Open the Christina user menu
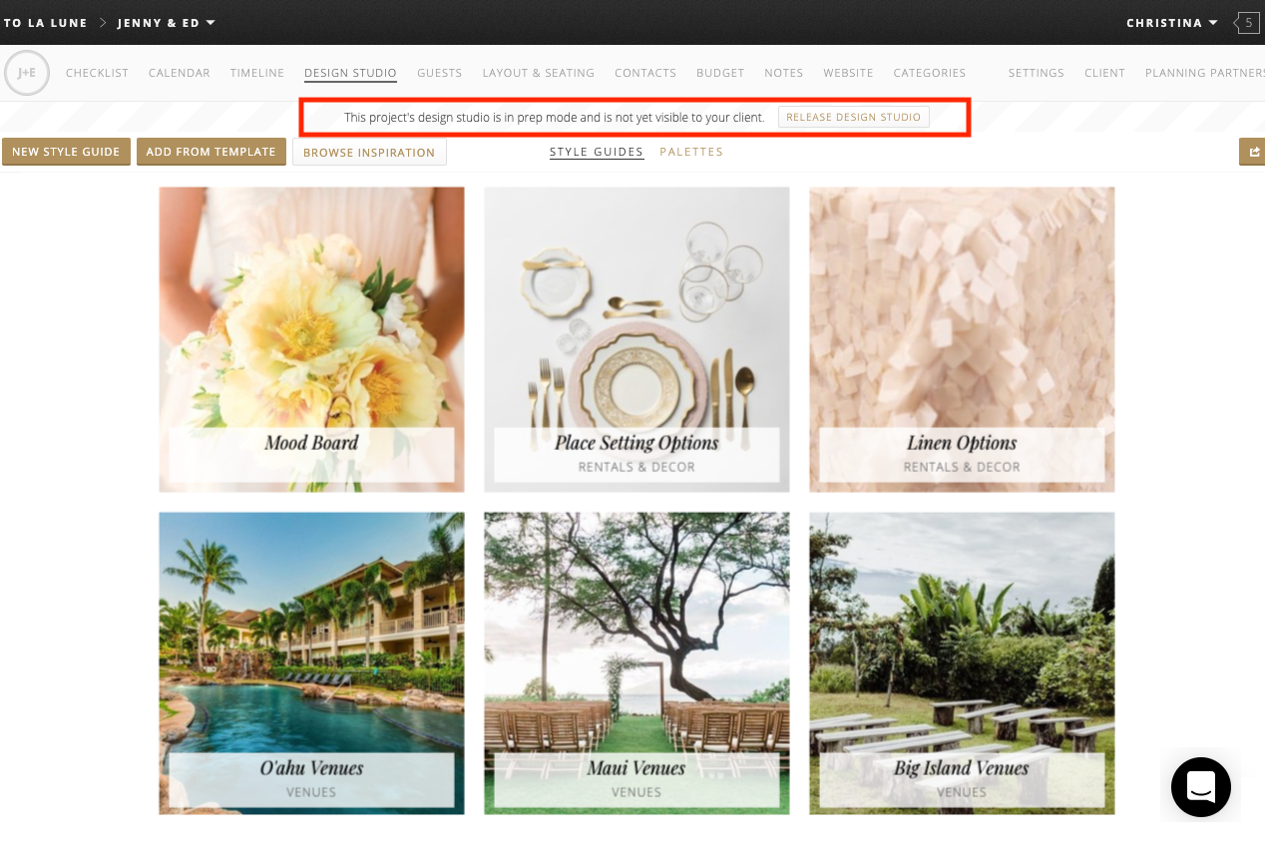Viewport: 1265px width, 863px height. coord(1171,23)
